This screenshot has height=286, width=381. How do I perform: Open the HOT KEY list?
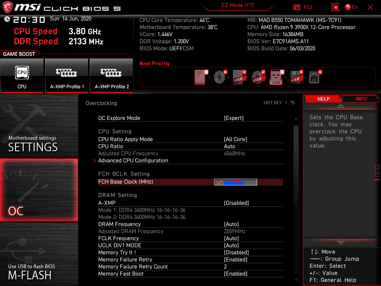coord(273,103)
